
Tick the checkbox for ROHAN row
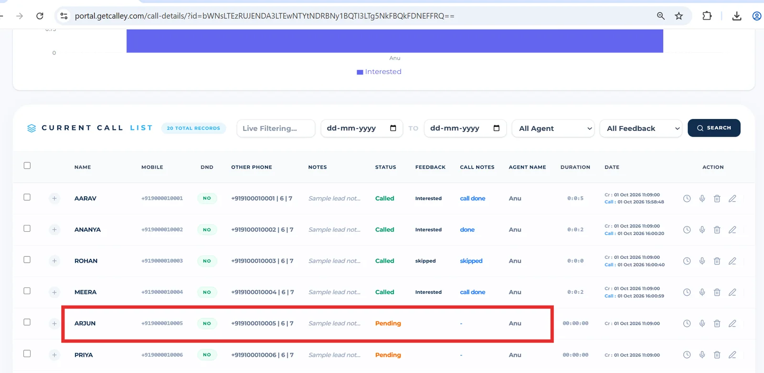(27, 260)
